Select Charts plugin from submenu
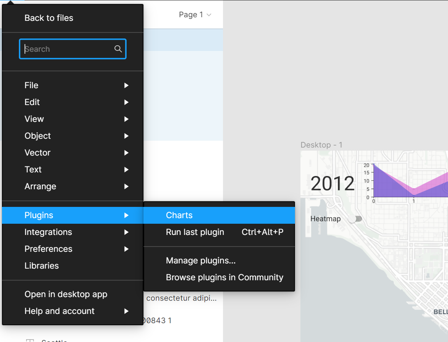The width and height of the screenshot is (448, 342). [179, 215]
